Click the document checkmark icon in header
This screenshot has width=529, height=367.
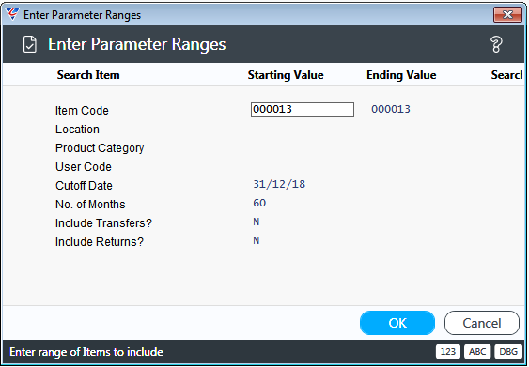coord(30,44)
